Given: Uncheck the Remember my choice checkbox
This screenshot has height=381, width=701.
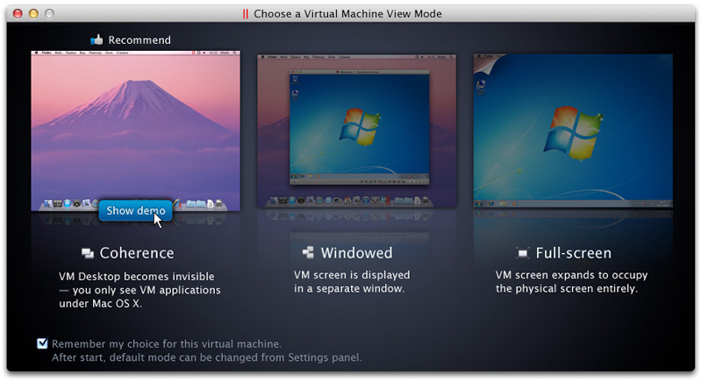Looking at the screenshot, I should [x=42, y=343].
